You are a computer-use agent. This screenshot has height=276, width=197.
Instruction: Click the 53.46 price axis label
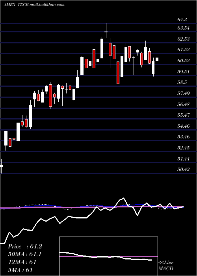(x=184, y=136)
